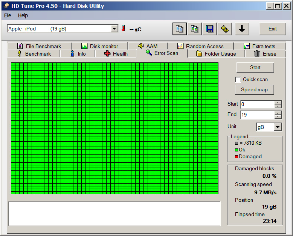The image size is (293, 236).
Task: Click the Speed map button
Action: [x=255, y=90]
